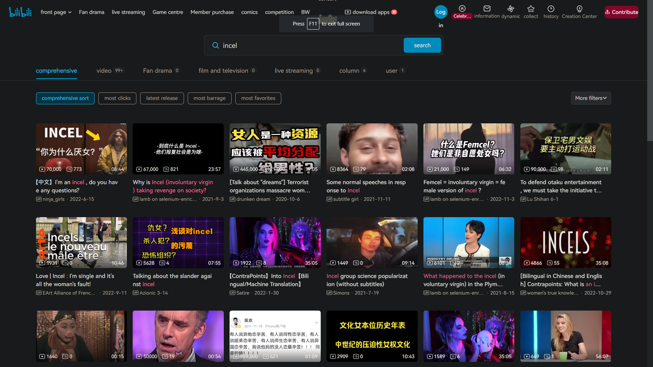
Task: Click the UP icon beside subtitle girl
Action: [329, 199]
